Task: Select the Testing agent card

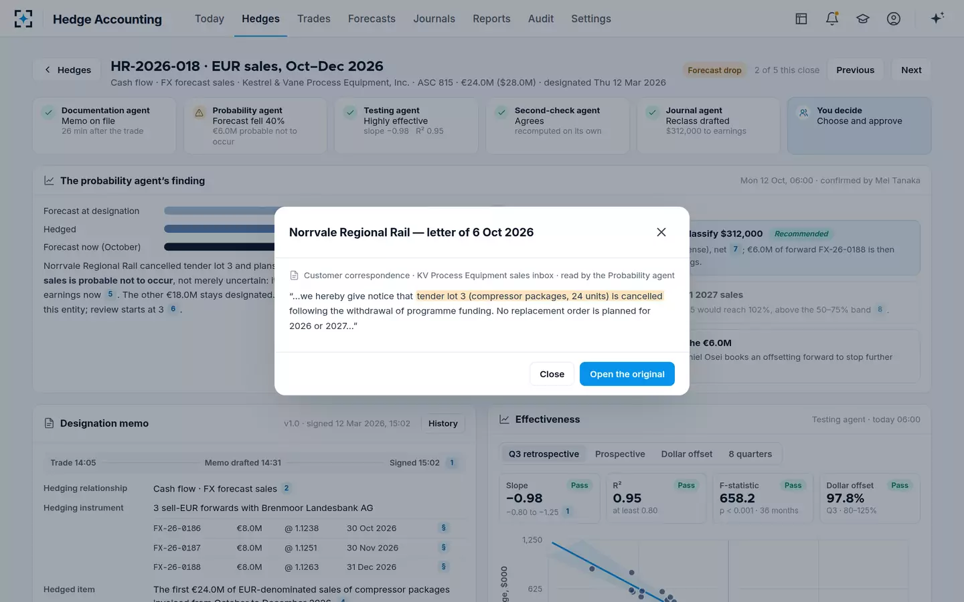Action: (x=406, y=126)
